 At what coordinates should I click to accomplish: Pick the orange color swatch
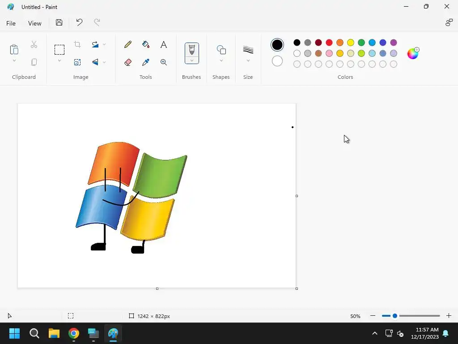[340, 43]
